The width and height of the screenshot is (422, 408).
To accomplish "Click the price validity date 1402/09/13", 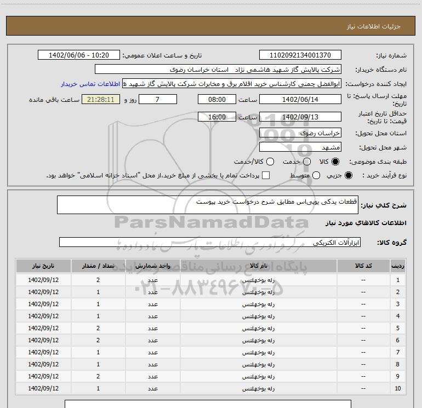I will click(300, 117).
